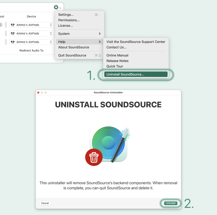This screenshot has height=215, width=217.
Task: Expand the System submenu
Action: pyautogui.click(x=79, y=34)
